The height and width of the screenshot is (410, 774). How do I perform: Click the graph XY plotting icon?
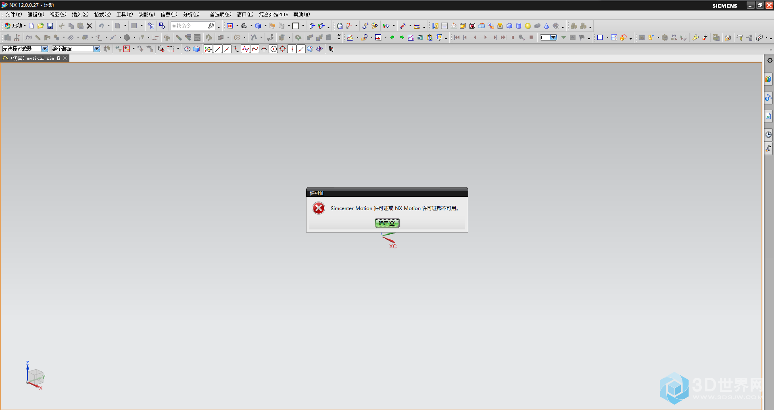(411, 37)
